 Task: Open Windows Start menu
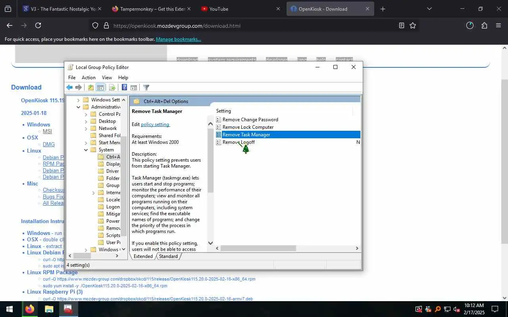point(10,309)
